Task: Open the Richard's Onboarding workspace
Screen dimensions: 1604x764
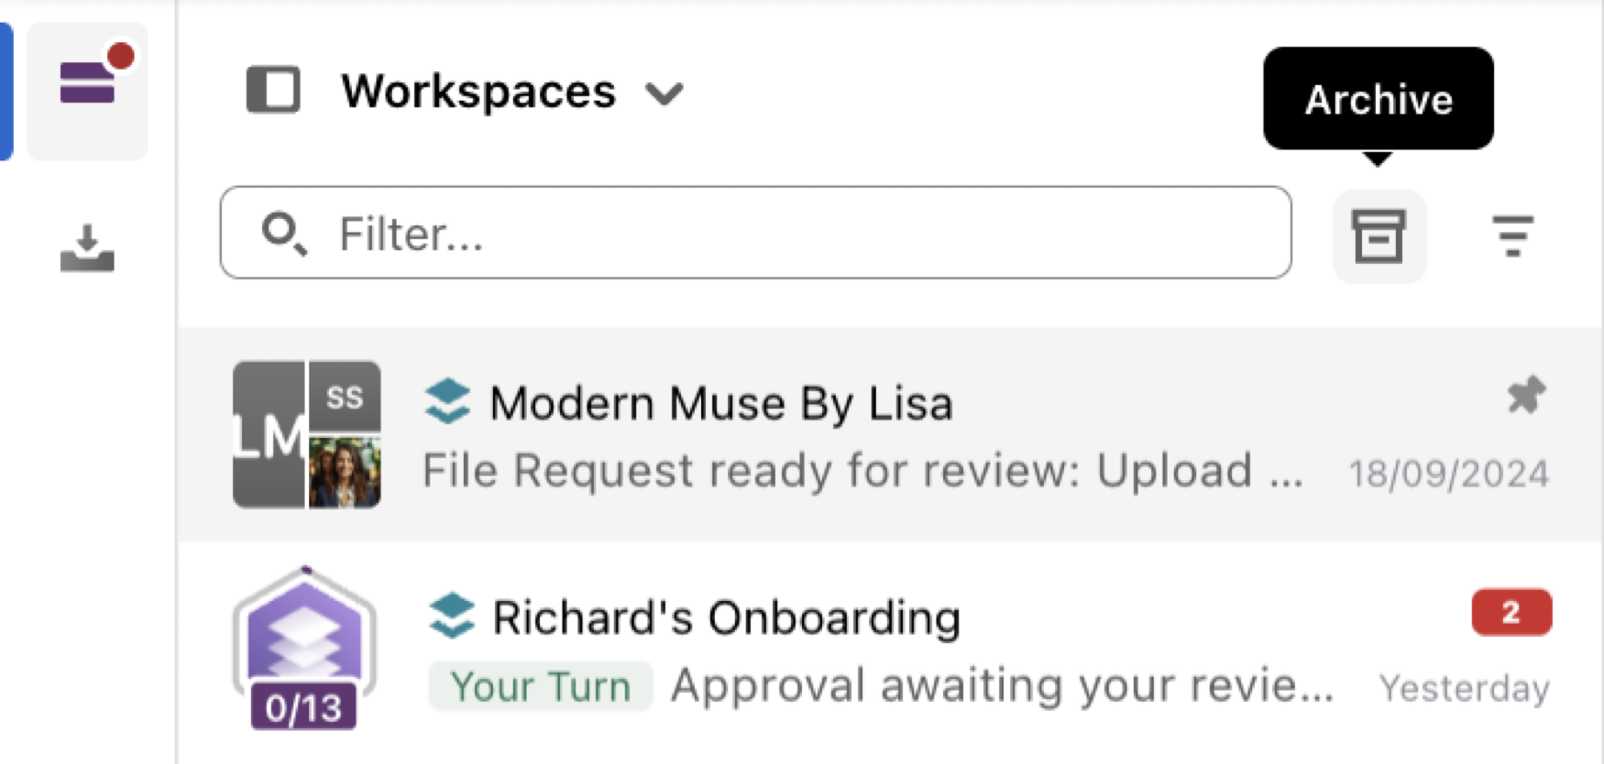Action: (x=891, y=651)
